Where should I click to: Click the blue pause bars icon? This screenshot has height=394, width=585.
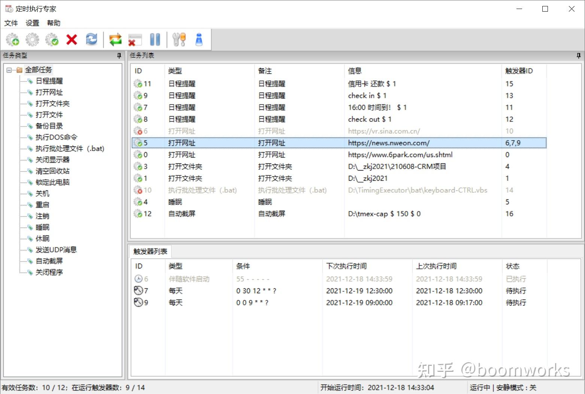(155, 39)
